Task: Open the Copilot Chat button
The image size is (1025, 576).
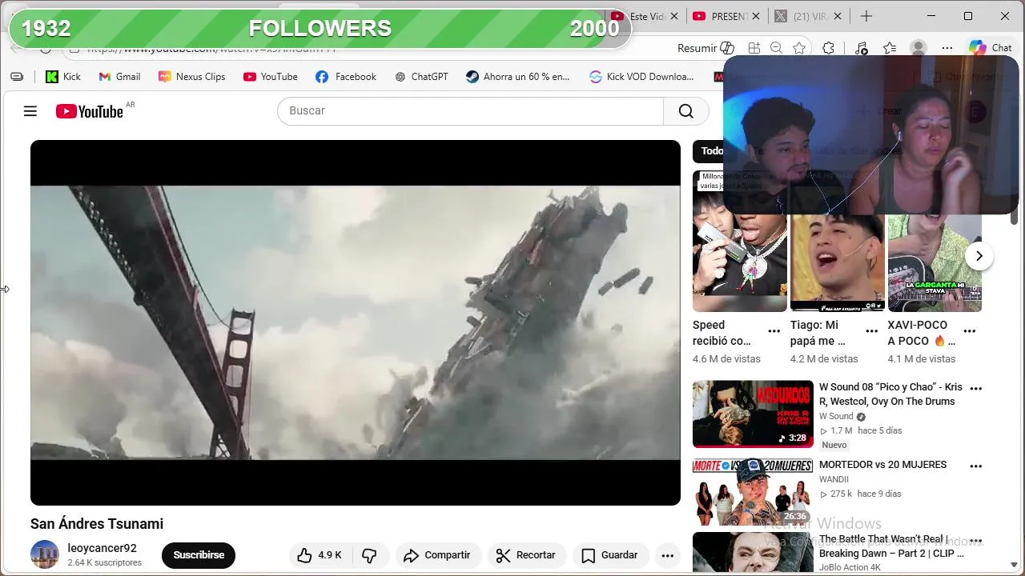Action: (991, 48)
